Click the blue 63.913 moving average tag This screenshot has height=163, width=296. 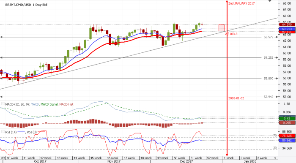point(287,29)
